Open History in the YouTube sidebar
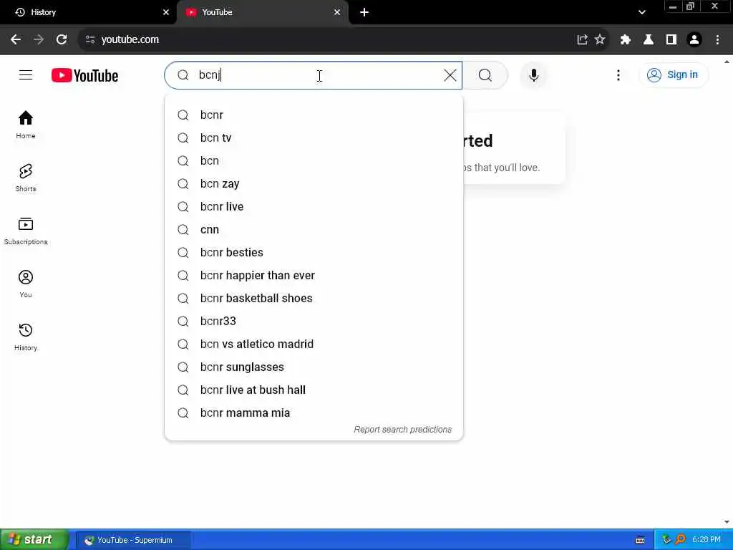733x550 pixels. (26, 337)
